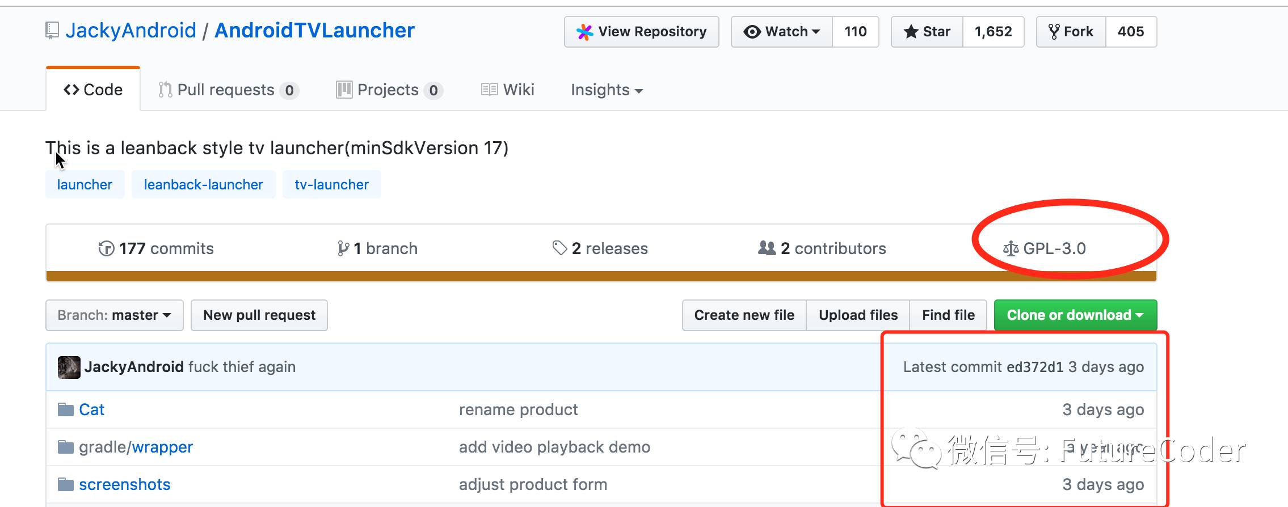Open the AndroidTVLauncher repository link

(314, 31)
